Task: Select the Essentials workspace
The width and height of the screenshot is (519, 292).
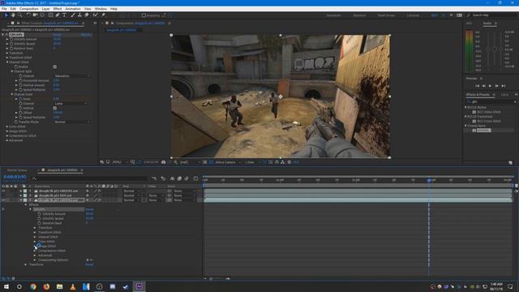Action: (x=333, y=15)
